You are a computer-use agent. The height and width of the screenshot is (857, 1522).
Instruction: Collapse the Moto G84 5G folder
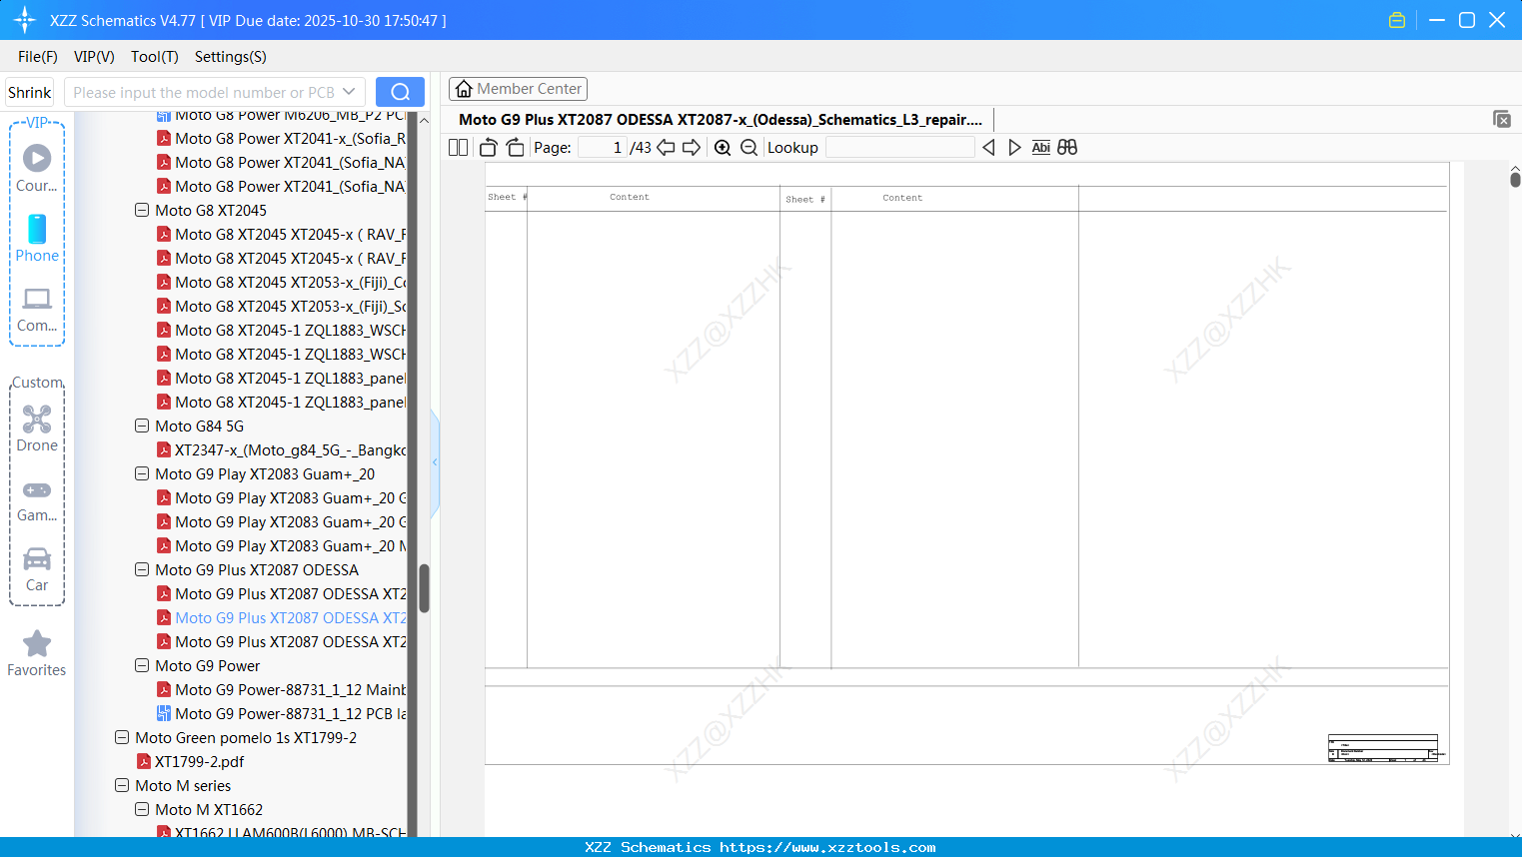tap(142, 427)
